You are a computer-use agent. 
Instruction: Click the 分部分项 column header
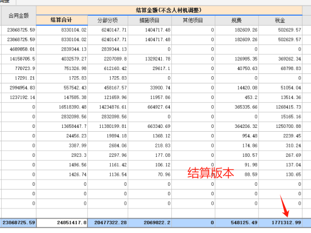[108, 20]
